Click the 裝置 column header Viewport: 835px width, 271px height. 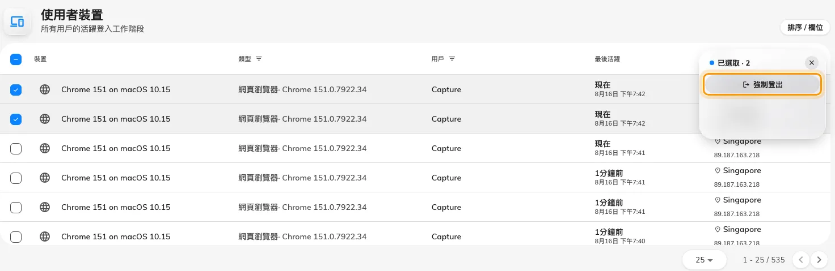click(x=40, y=59)
